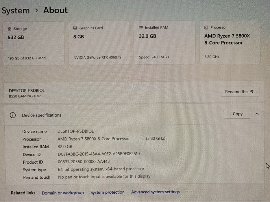Click the processor row '(3.80 GHz)' speed text
This screenshot has width=270, height=202.
coord(156,139)
